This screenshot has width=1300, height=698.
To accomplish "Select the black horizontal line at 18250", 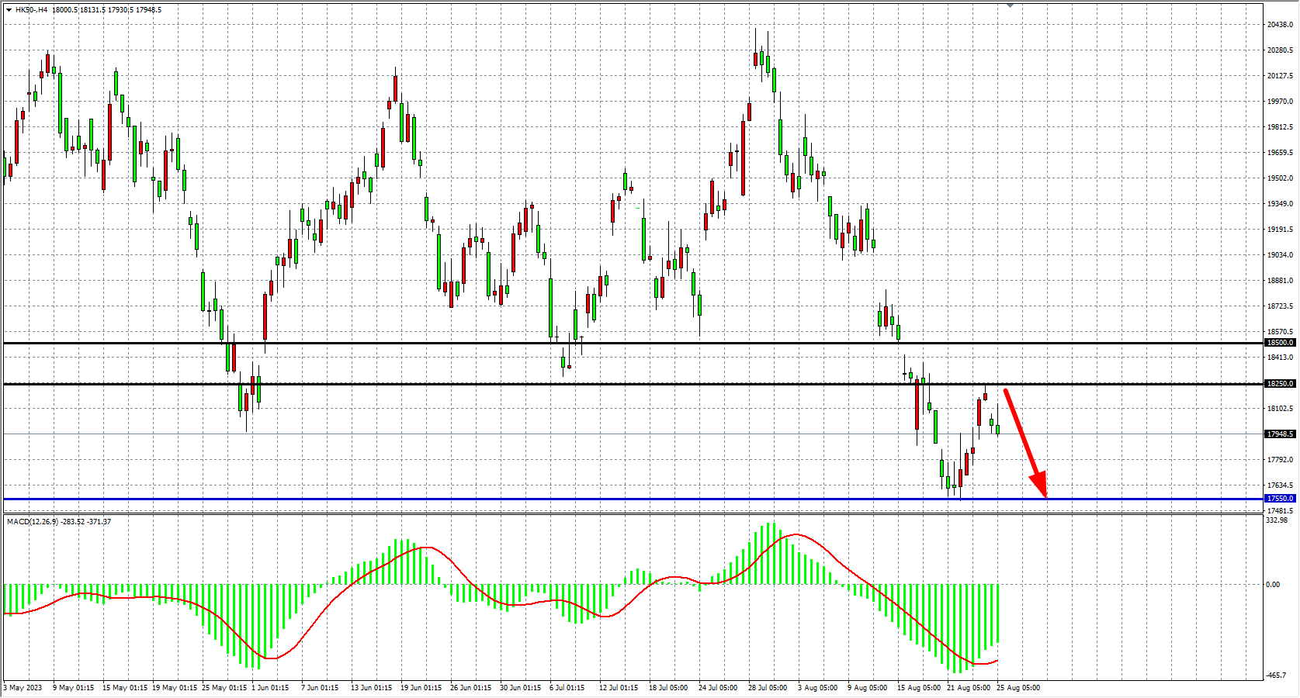I will pyautogui.click(x=466, y=384).
